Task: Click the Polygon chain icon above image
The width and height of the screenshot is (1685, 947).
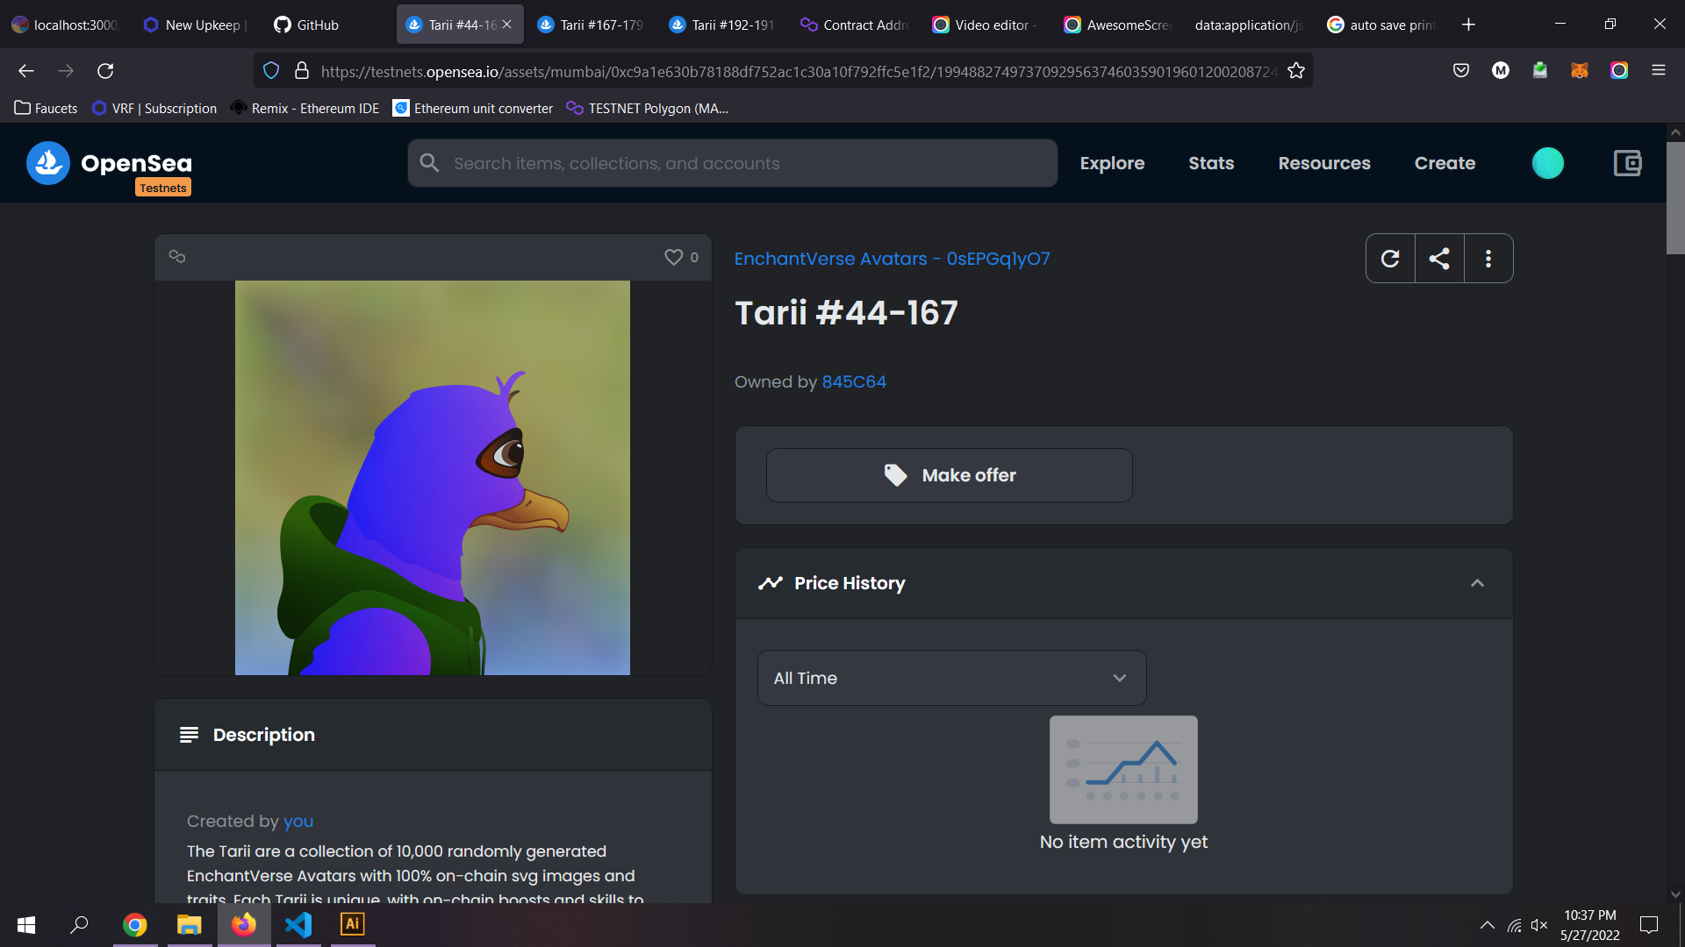Action: point(177,257)
